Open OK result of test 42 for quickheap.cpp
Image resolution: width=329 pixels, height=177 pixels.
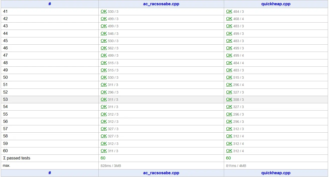click(x=229, y=19)
